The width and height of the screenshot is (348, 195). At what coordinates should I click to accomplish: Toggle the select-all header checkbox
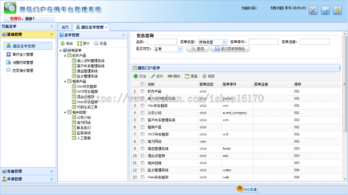click(142, 84)
